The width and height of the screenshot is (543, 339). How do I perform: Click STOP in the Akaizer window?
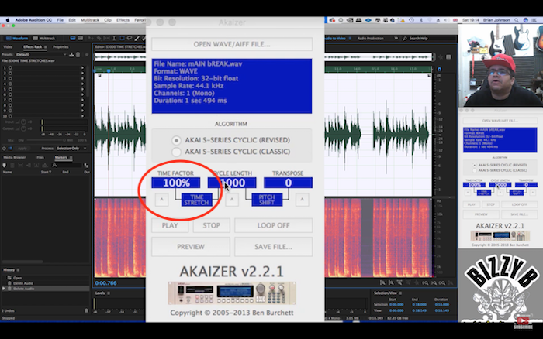pos(211,225)
